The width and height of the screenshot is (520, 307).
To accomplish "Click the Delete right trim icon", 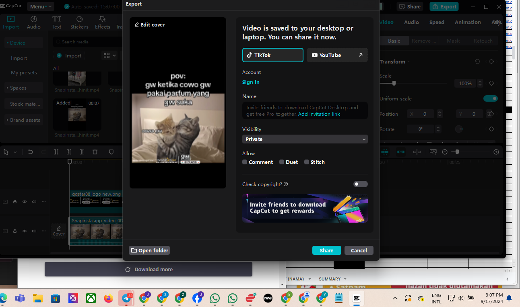I will tap(82, 152).
